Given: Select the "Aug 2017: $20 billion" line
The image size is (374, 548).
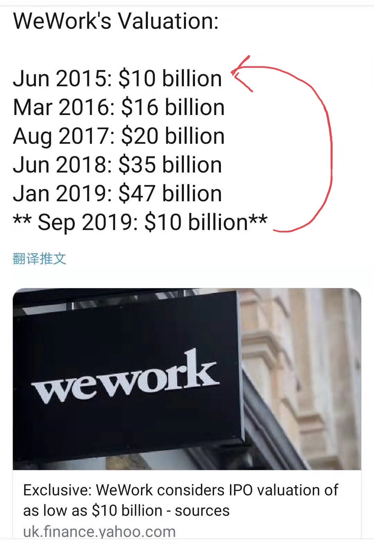Looking at the screenshot, I should click(119, 136).
